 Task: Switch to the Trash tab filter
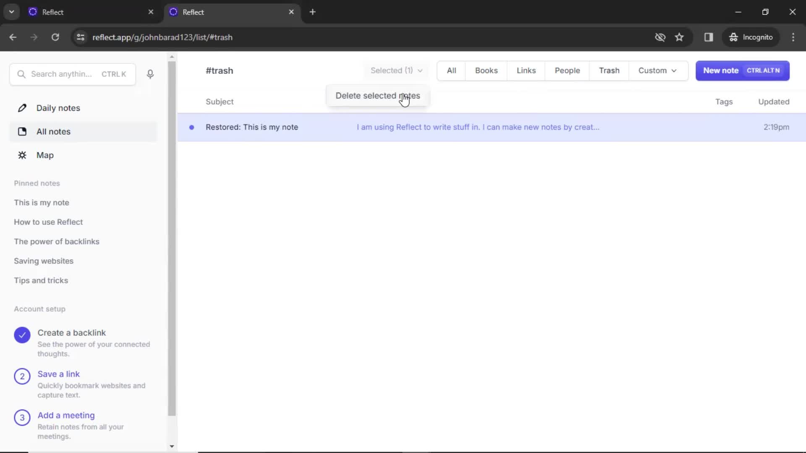click(609, 70)
